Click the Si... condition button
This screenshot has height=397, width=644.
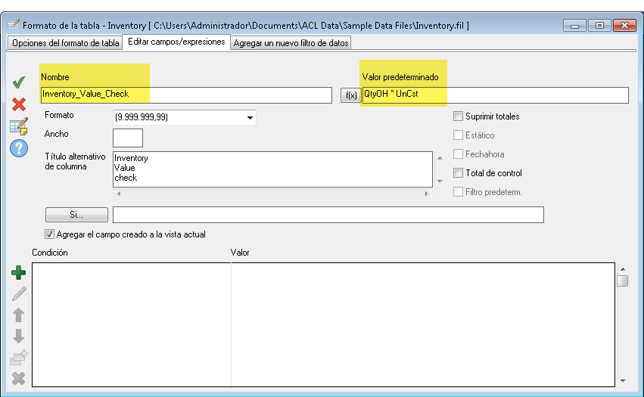[76, 216]
